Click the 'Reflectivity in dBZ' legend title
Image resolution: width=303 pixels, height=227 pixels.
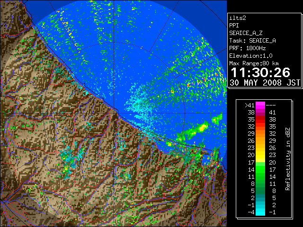[x=288, y=159]
